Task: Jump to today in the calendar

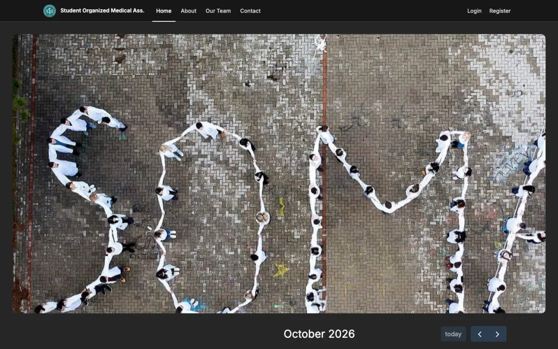Action: [453, 334]
